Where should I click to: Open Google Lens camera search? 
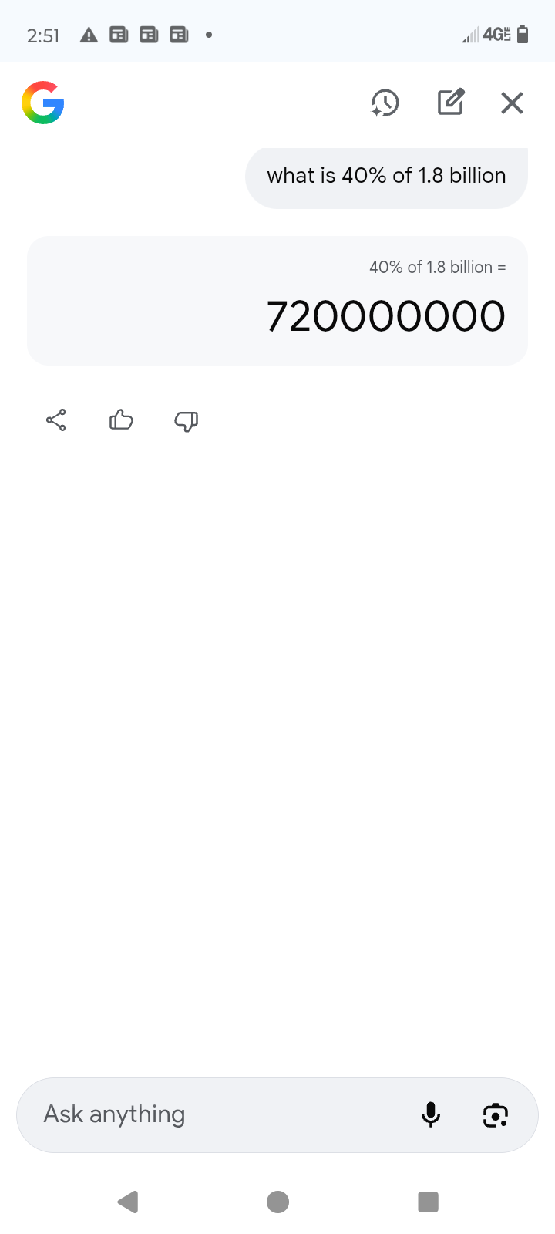click(495, 1114)
